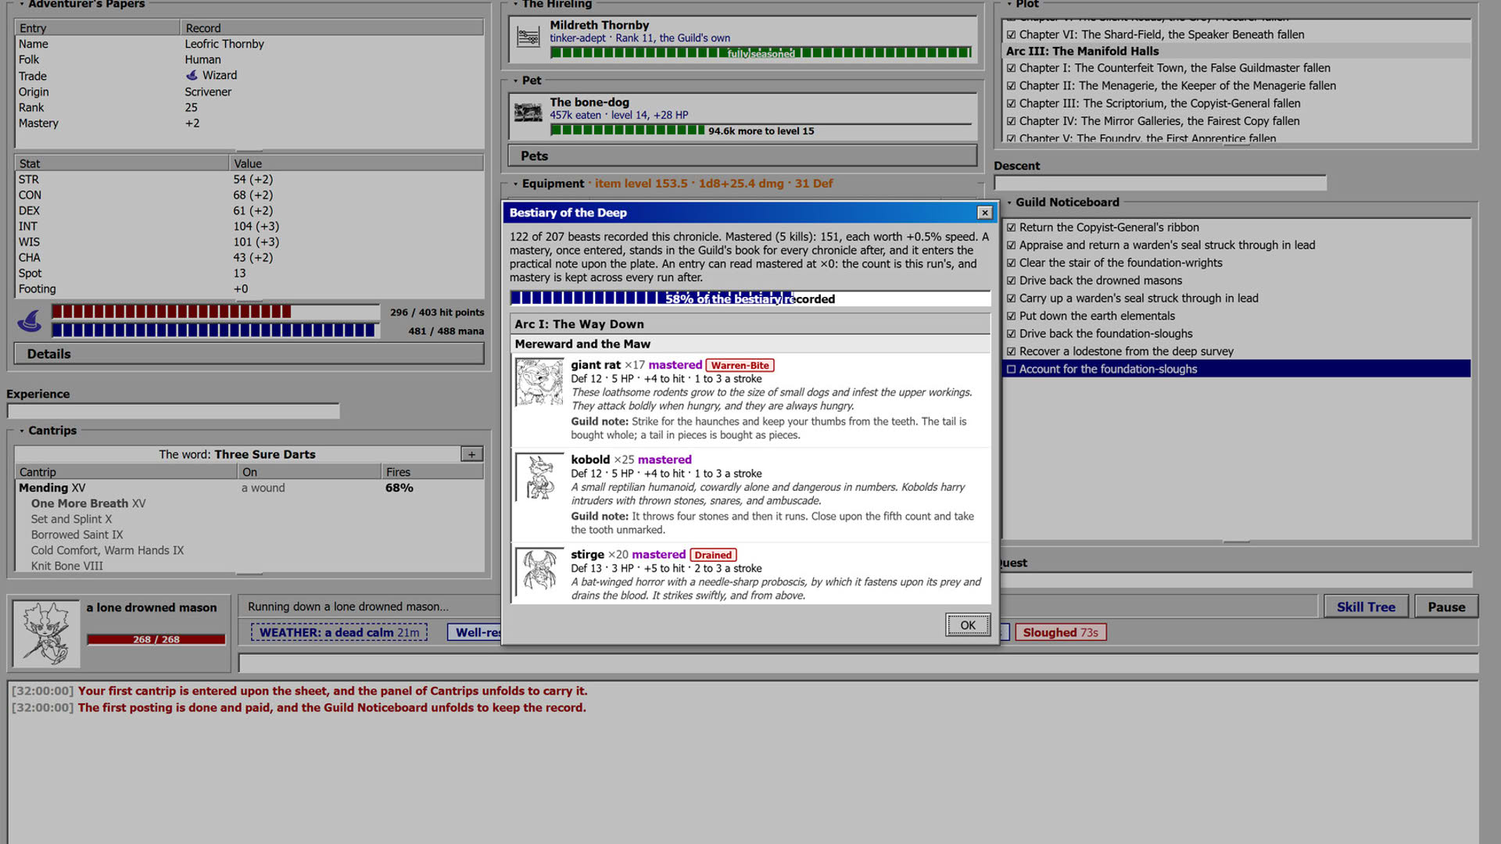Click the Arc I: The Way Down header

[x=750, y=324]
